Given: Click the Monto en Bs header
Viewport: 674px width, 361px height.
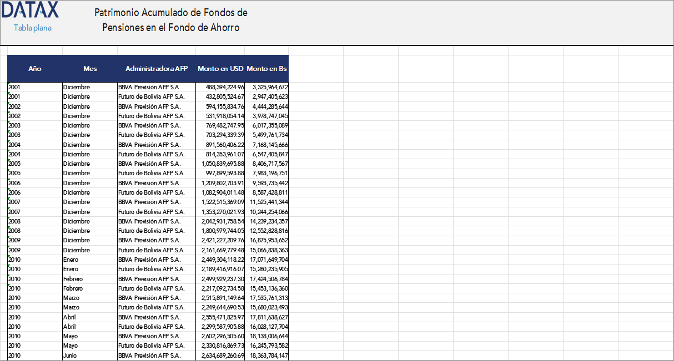Looking at the screenshot, I should 266,69.
